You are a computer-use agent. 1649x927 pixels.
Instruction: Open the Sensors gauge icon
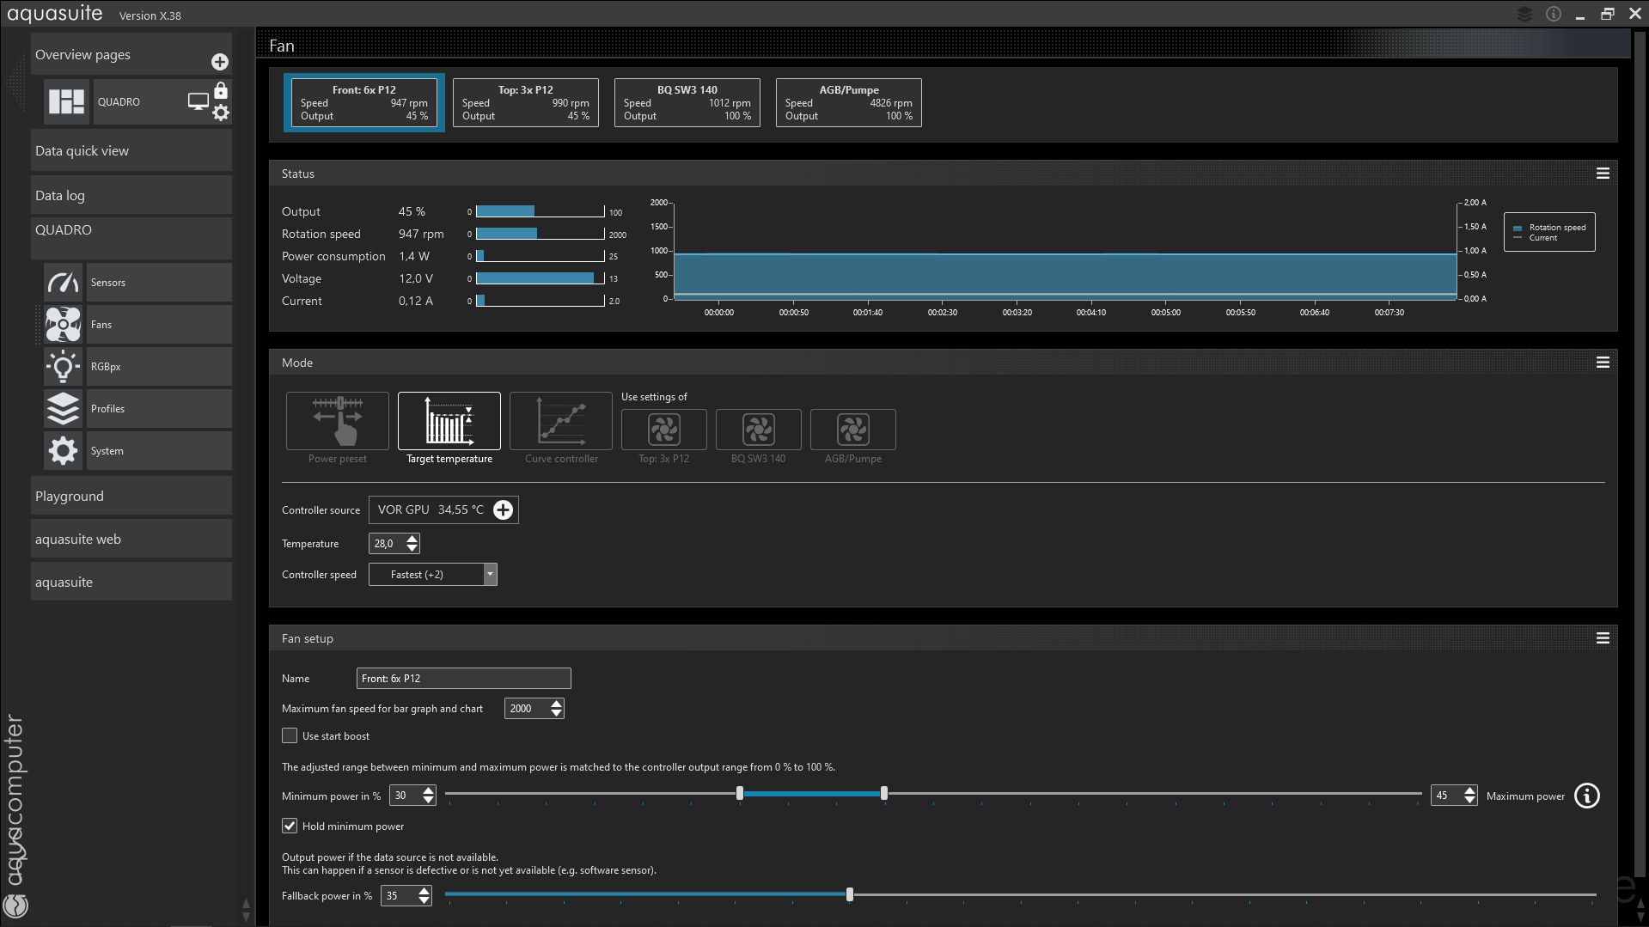click(63, 282)
